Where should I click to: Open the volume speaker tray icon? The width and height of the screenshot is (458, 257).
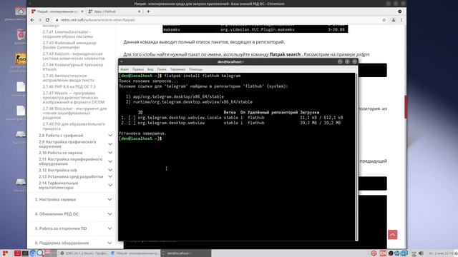[421, 253]
